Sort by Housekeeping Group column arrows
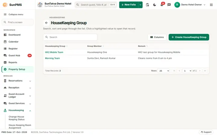 click(67, 46)
